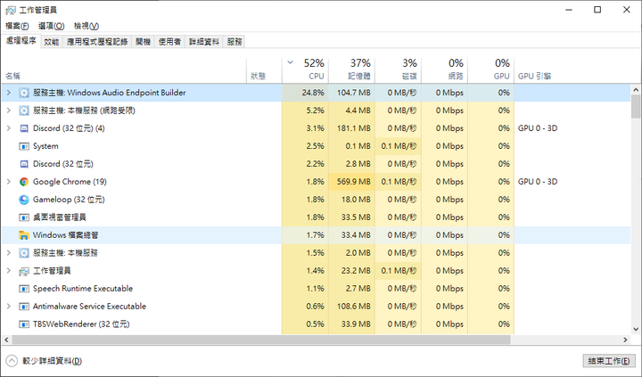
Task: Switch to the 應用程式歷程記錄 tab
Action: pyautogui.click(x=97, y=42)
